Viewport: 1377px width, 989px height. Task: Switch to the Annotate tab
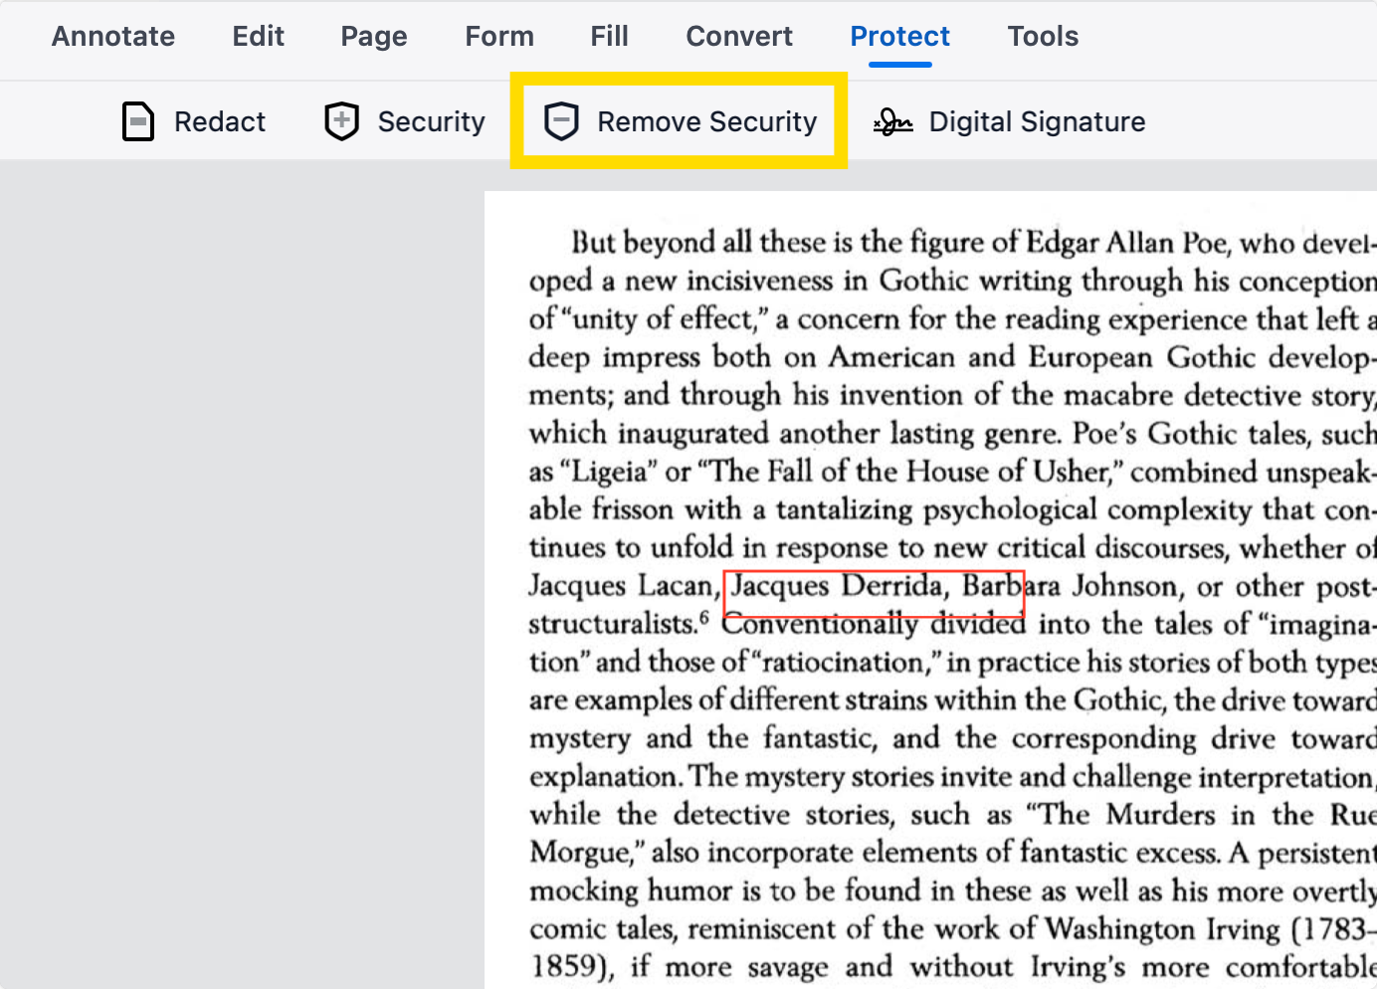coord(113,37)
